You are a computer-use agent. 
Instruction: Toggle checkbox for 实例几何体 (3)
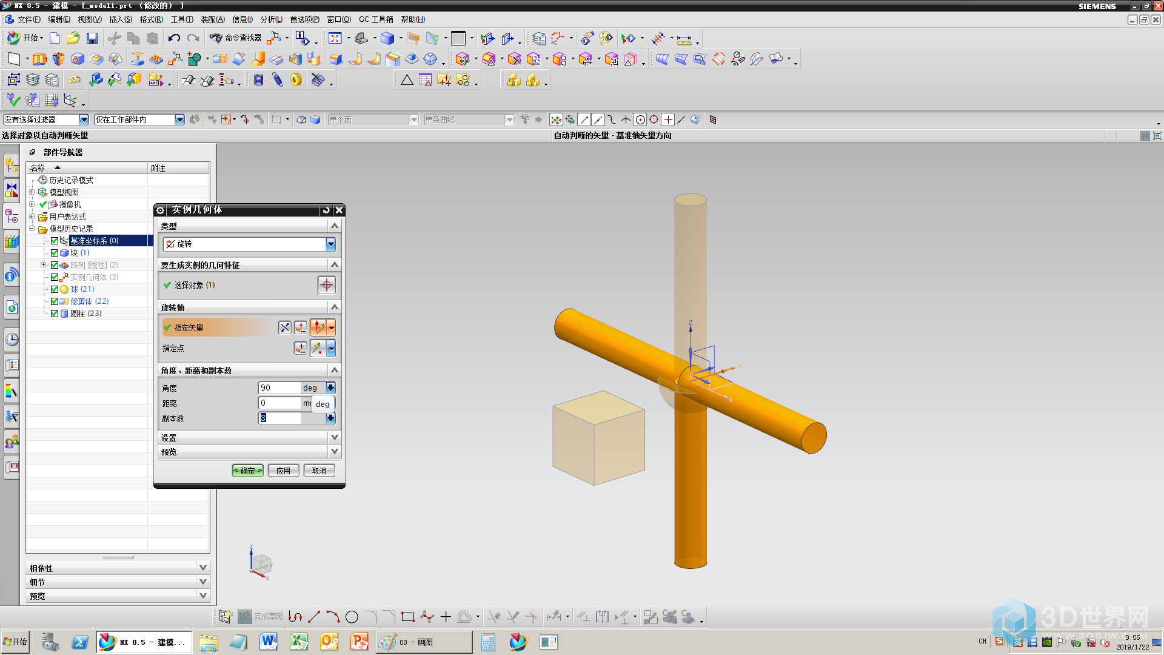pos(55,277)
